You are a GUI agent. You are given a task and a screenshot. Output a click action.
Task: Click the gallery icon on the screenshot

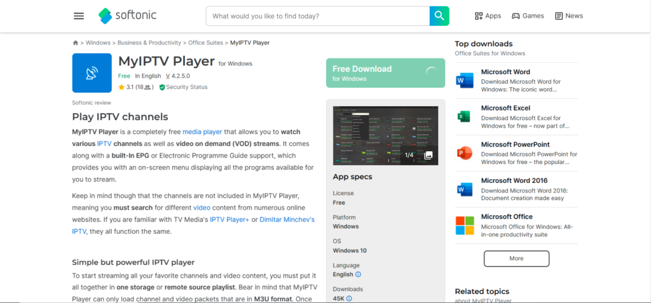click(428, 155)
